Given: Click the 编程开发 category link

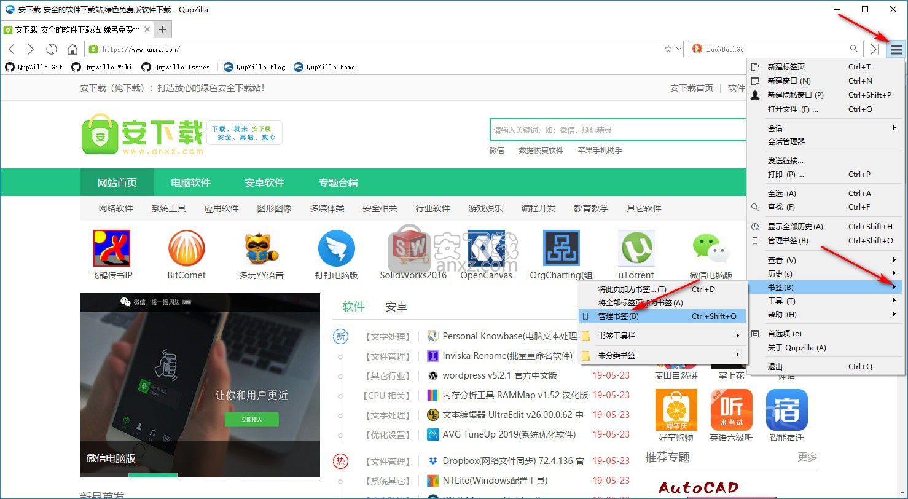Looking at the screenshot, I should (539, 208).
